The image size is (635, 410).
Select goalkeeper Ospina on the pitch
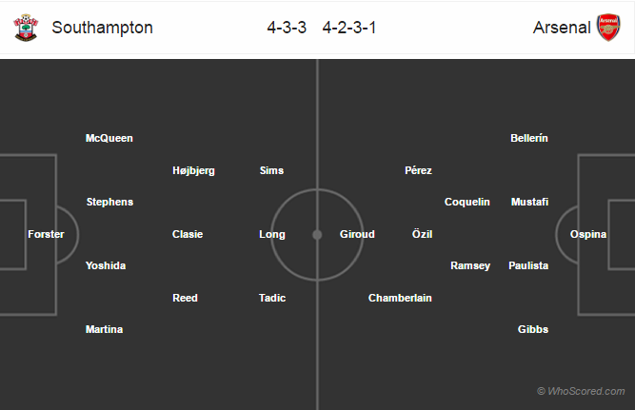point(588,234)
